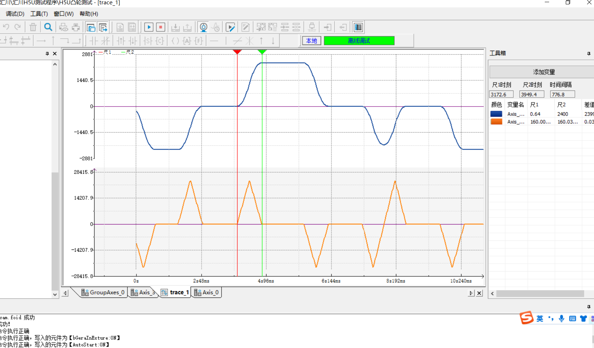This screenshot has width=594, height=348.
Task: Click the print preview icon
Action: click(64, 27)
